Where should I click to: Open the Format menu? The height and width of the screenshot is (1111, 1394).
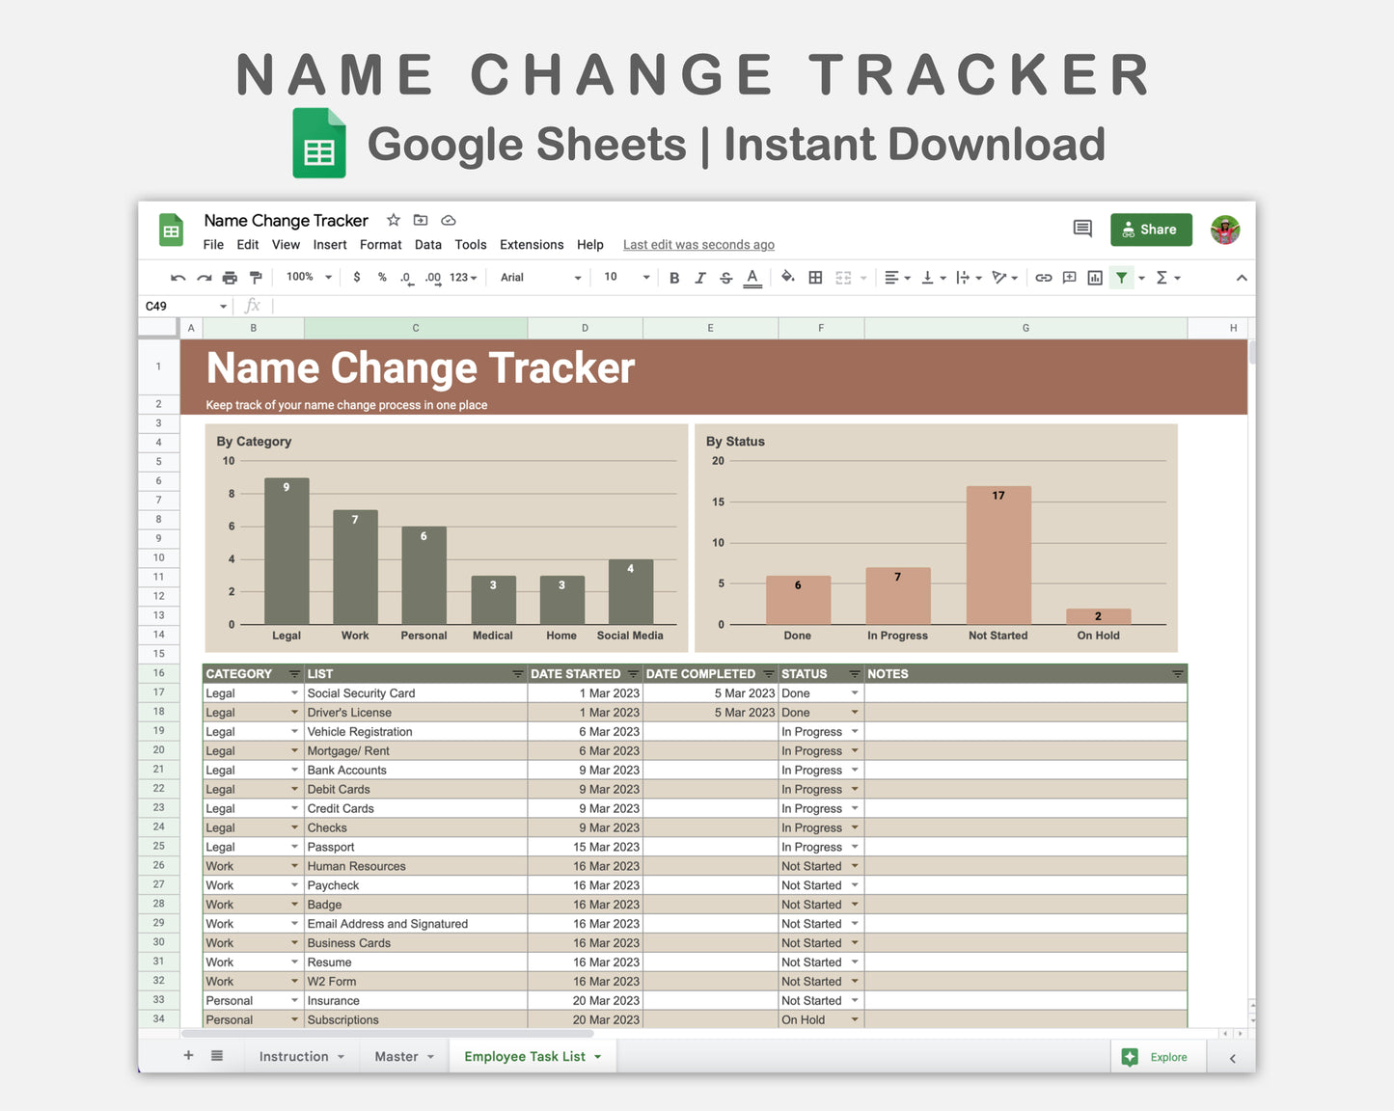[x=380, y=244]
